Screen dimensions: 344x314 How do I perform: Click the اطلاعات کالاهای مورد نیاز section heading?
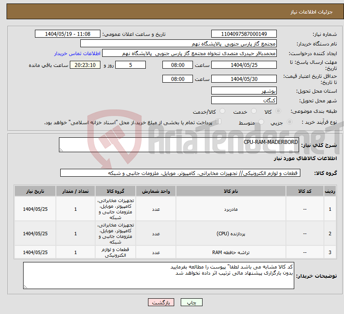coord(305,158)
